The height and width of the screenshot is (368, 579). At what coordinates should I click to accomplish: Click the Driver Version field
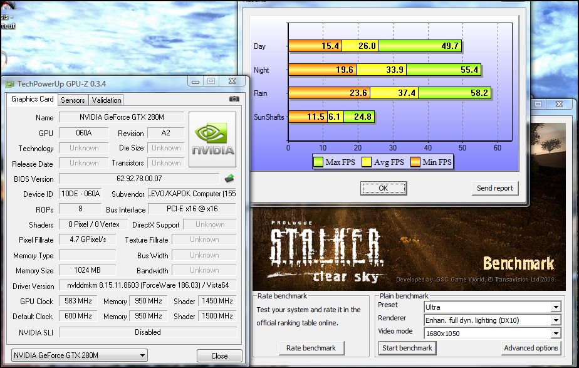[148, 285]
